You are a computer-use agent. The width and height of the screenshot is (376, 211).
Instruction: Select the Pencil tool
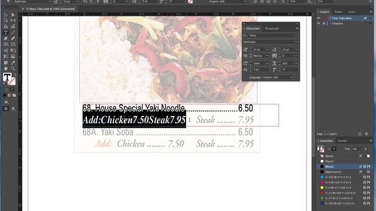[x=13, y=39]
